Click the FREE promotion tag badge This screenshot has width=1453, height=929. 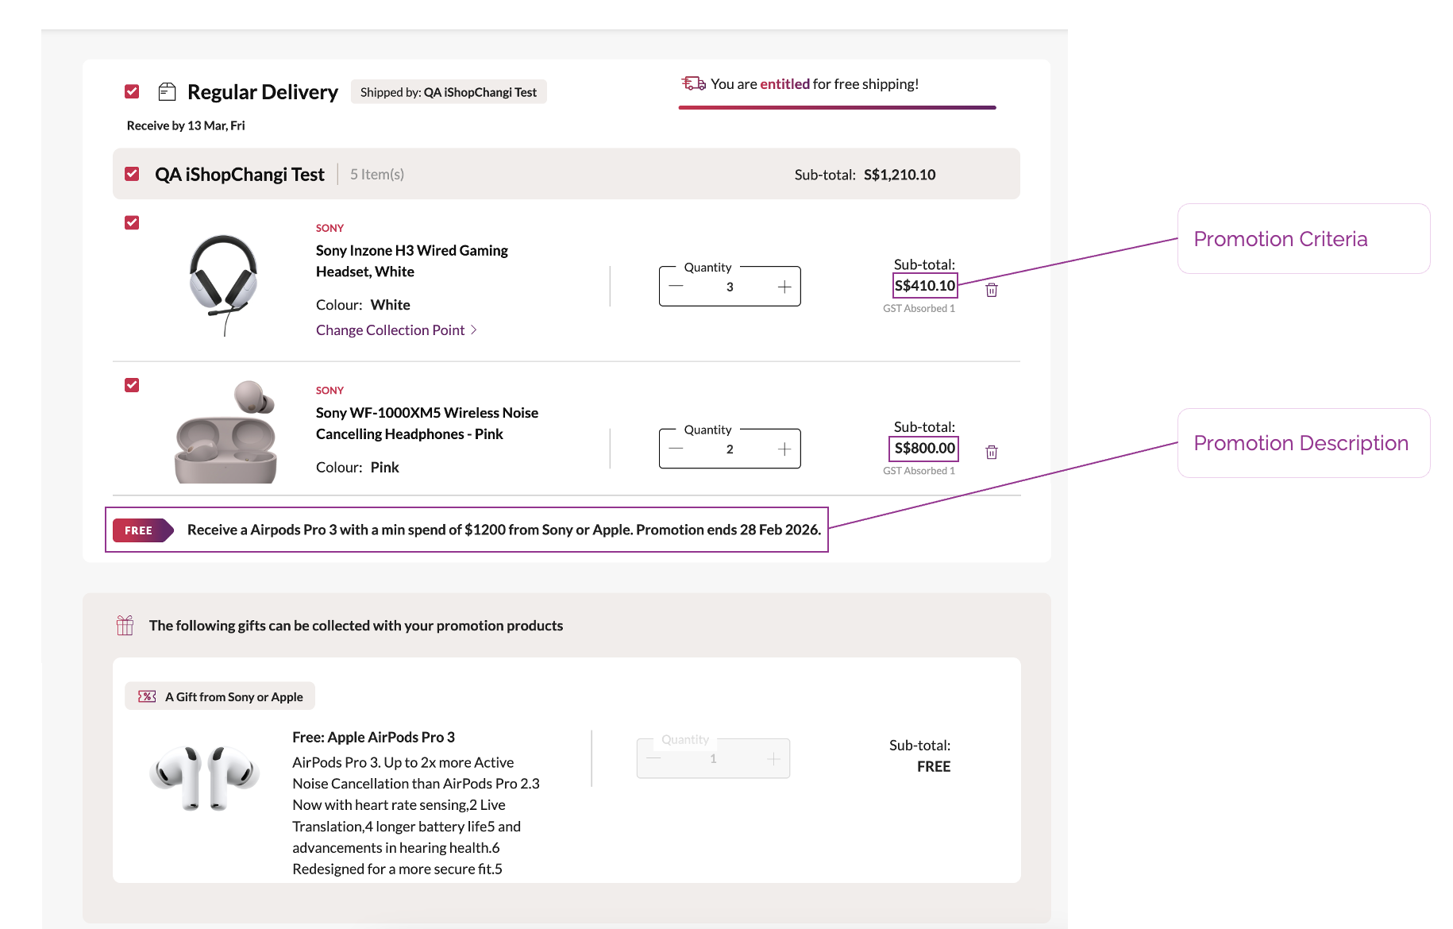[142, 530]
